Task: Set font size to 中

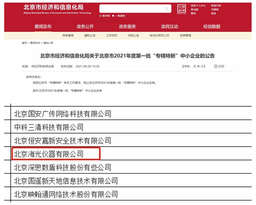Action: tap(198, 66)
